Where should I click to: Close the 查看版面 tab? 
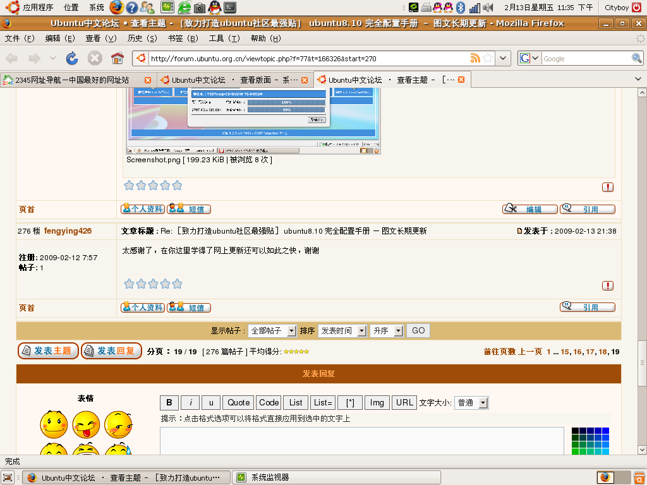point(305,80)
